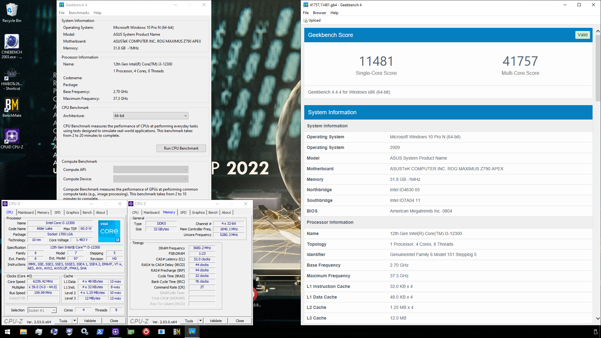Open the blue window app taskbar icon
Image resolution: width=601 pixels, height=338 pixels.
(162, 331)
